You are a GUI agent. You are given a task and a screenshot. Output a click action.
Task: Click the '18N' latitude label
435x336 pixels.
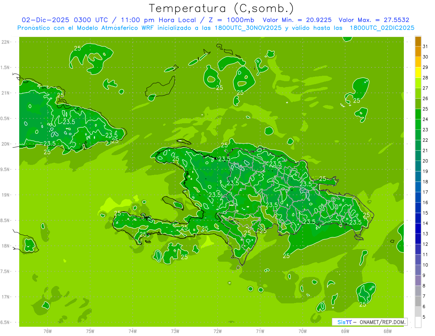tap(6, 246)
